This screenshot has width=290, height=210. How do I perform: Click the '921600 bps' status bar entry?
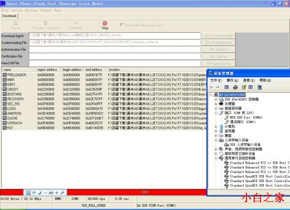tap(96, 199)
